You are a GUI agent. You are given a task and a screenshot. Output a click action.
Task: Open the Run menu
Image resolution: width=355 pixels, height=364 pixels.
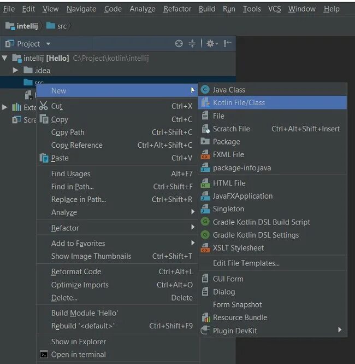click(x=229, y=9)
